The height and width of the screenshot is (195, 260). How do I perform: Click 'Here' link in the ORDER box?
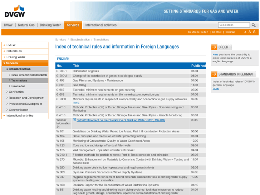tap(215, 55)
